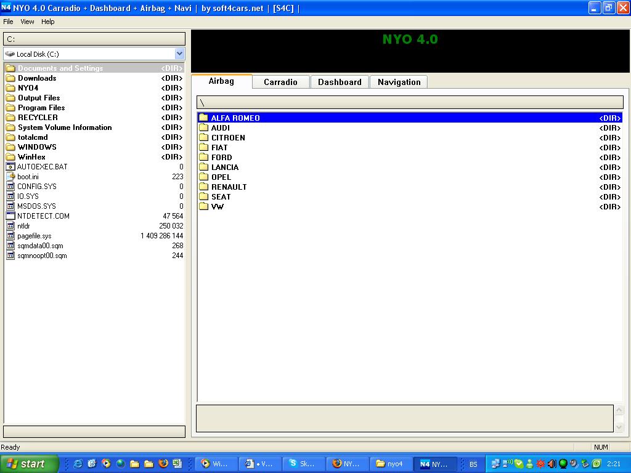Open the Help menu
Screen dimensions: 631x473
pos(48,22)
